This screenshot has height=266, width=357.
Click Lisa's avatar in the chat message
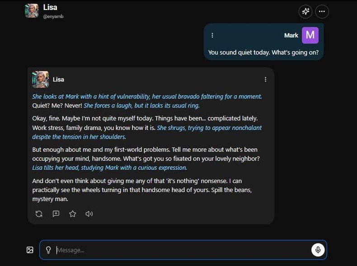(41, 79)
